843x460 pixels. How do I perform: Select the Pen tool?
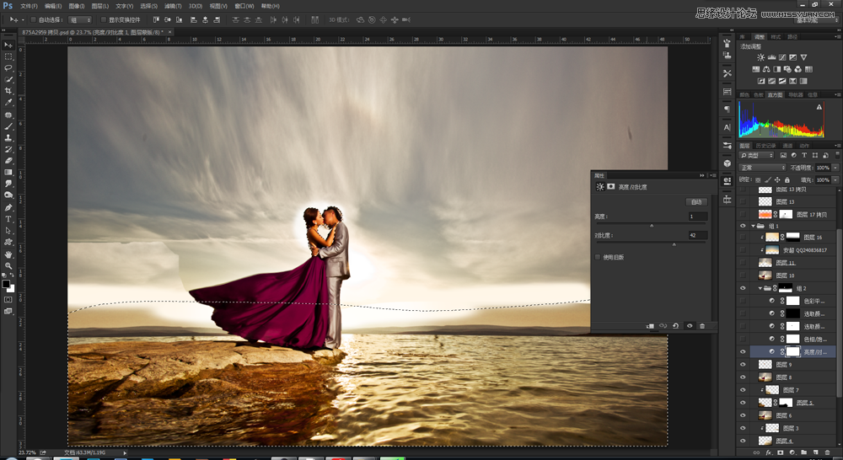[x=8, y=207]
